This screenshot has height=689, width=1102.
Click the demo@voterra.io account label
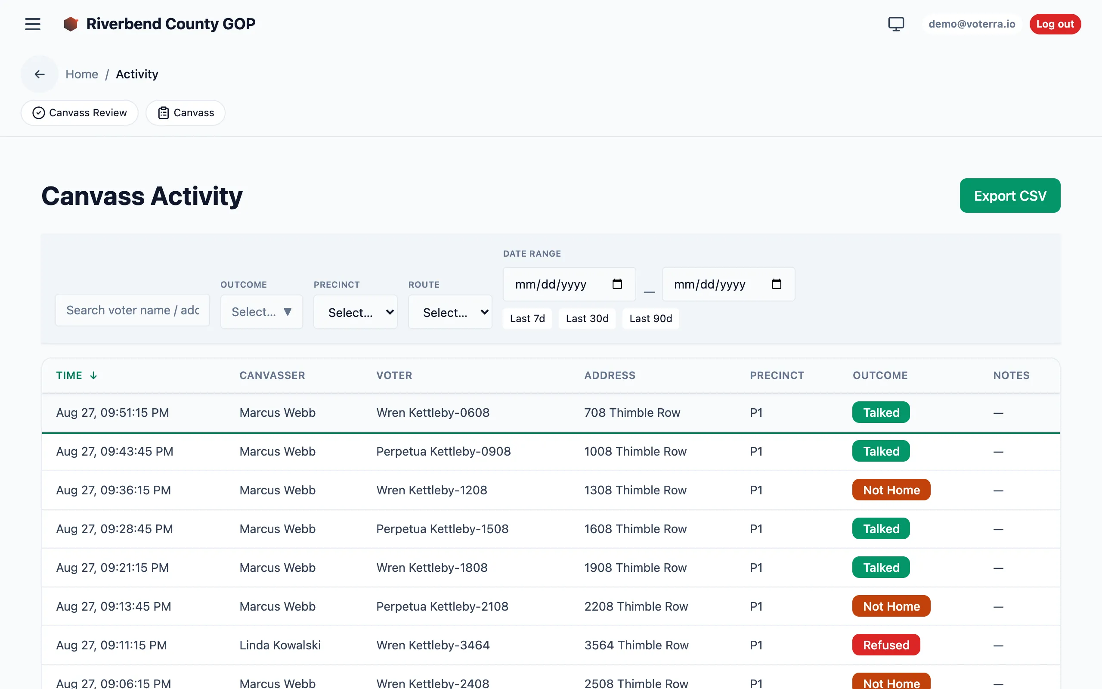972,24
